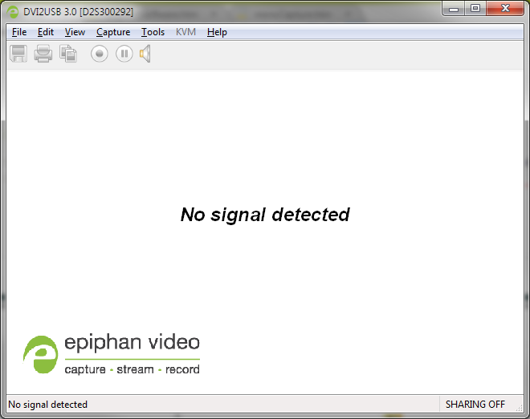This screenshot has width=530, height=419.
Task: Maximize the DVI2USB window
Action: (x=475, y=9)
